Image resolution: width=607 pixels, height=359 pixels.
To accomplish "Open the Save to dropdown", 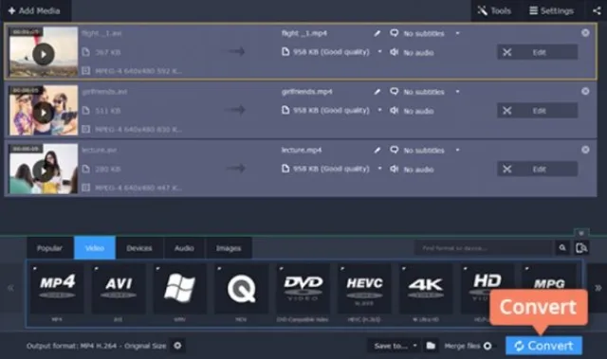I will click(395, 346).
